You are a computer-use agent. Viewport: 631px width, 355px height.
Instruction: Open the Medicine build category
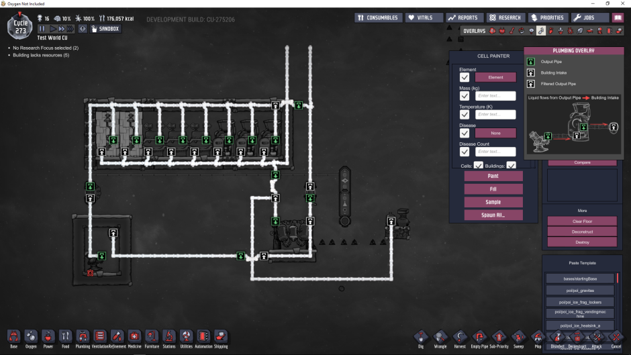tap(134, 339)
